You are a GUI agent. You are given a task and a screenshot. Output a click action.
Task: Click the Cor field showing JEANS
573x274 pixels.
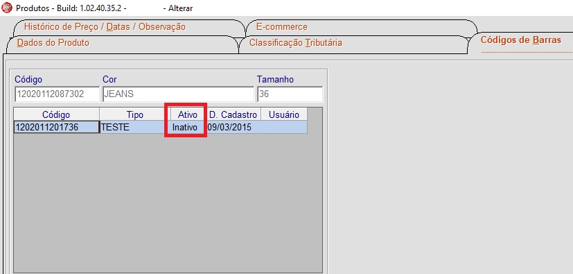178,94
